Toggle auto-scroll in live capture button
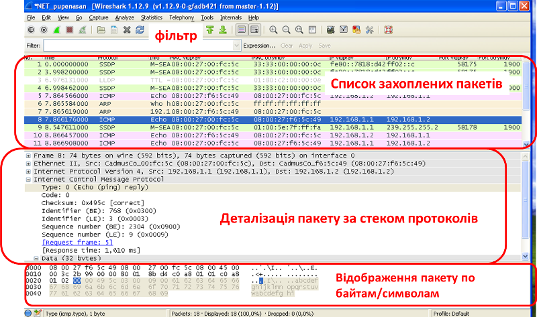This screenshot has width=537, height=317. (x=254, y=30)
